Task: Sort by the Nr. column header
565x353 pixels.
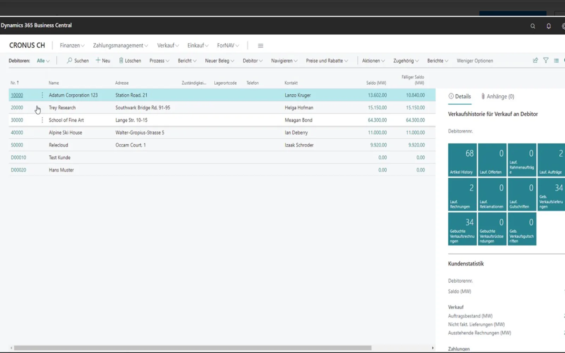Action: pos(14,83)
